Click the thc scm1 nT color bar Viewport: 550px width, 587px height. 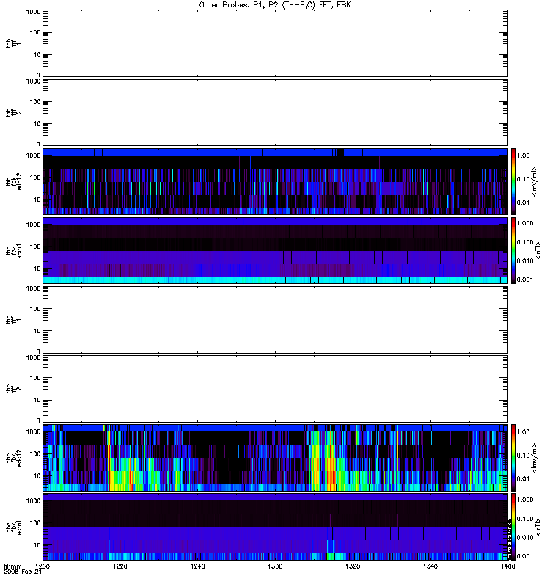pyautogui.click(x=515, y=525)
